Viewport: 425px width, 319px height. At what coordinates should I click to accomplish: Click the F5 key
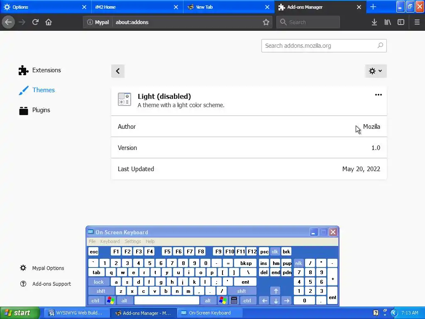[167, 251]
